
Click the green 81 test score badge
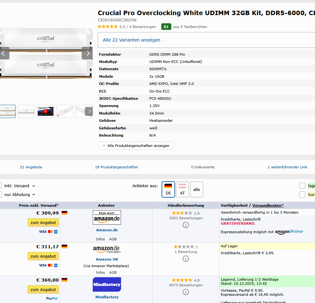[x=166, y=27]
